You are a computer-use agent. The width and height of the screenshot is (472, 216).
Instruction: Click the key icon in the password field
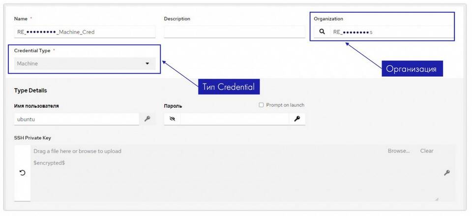click(x=297, y=119)
